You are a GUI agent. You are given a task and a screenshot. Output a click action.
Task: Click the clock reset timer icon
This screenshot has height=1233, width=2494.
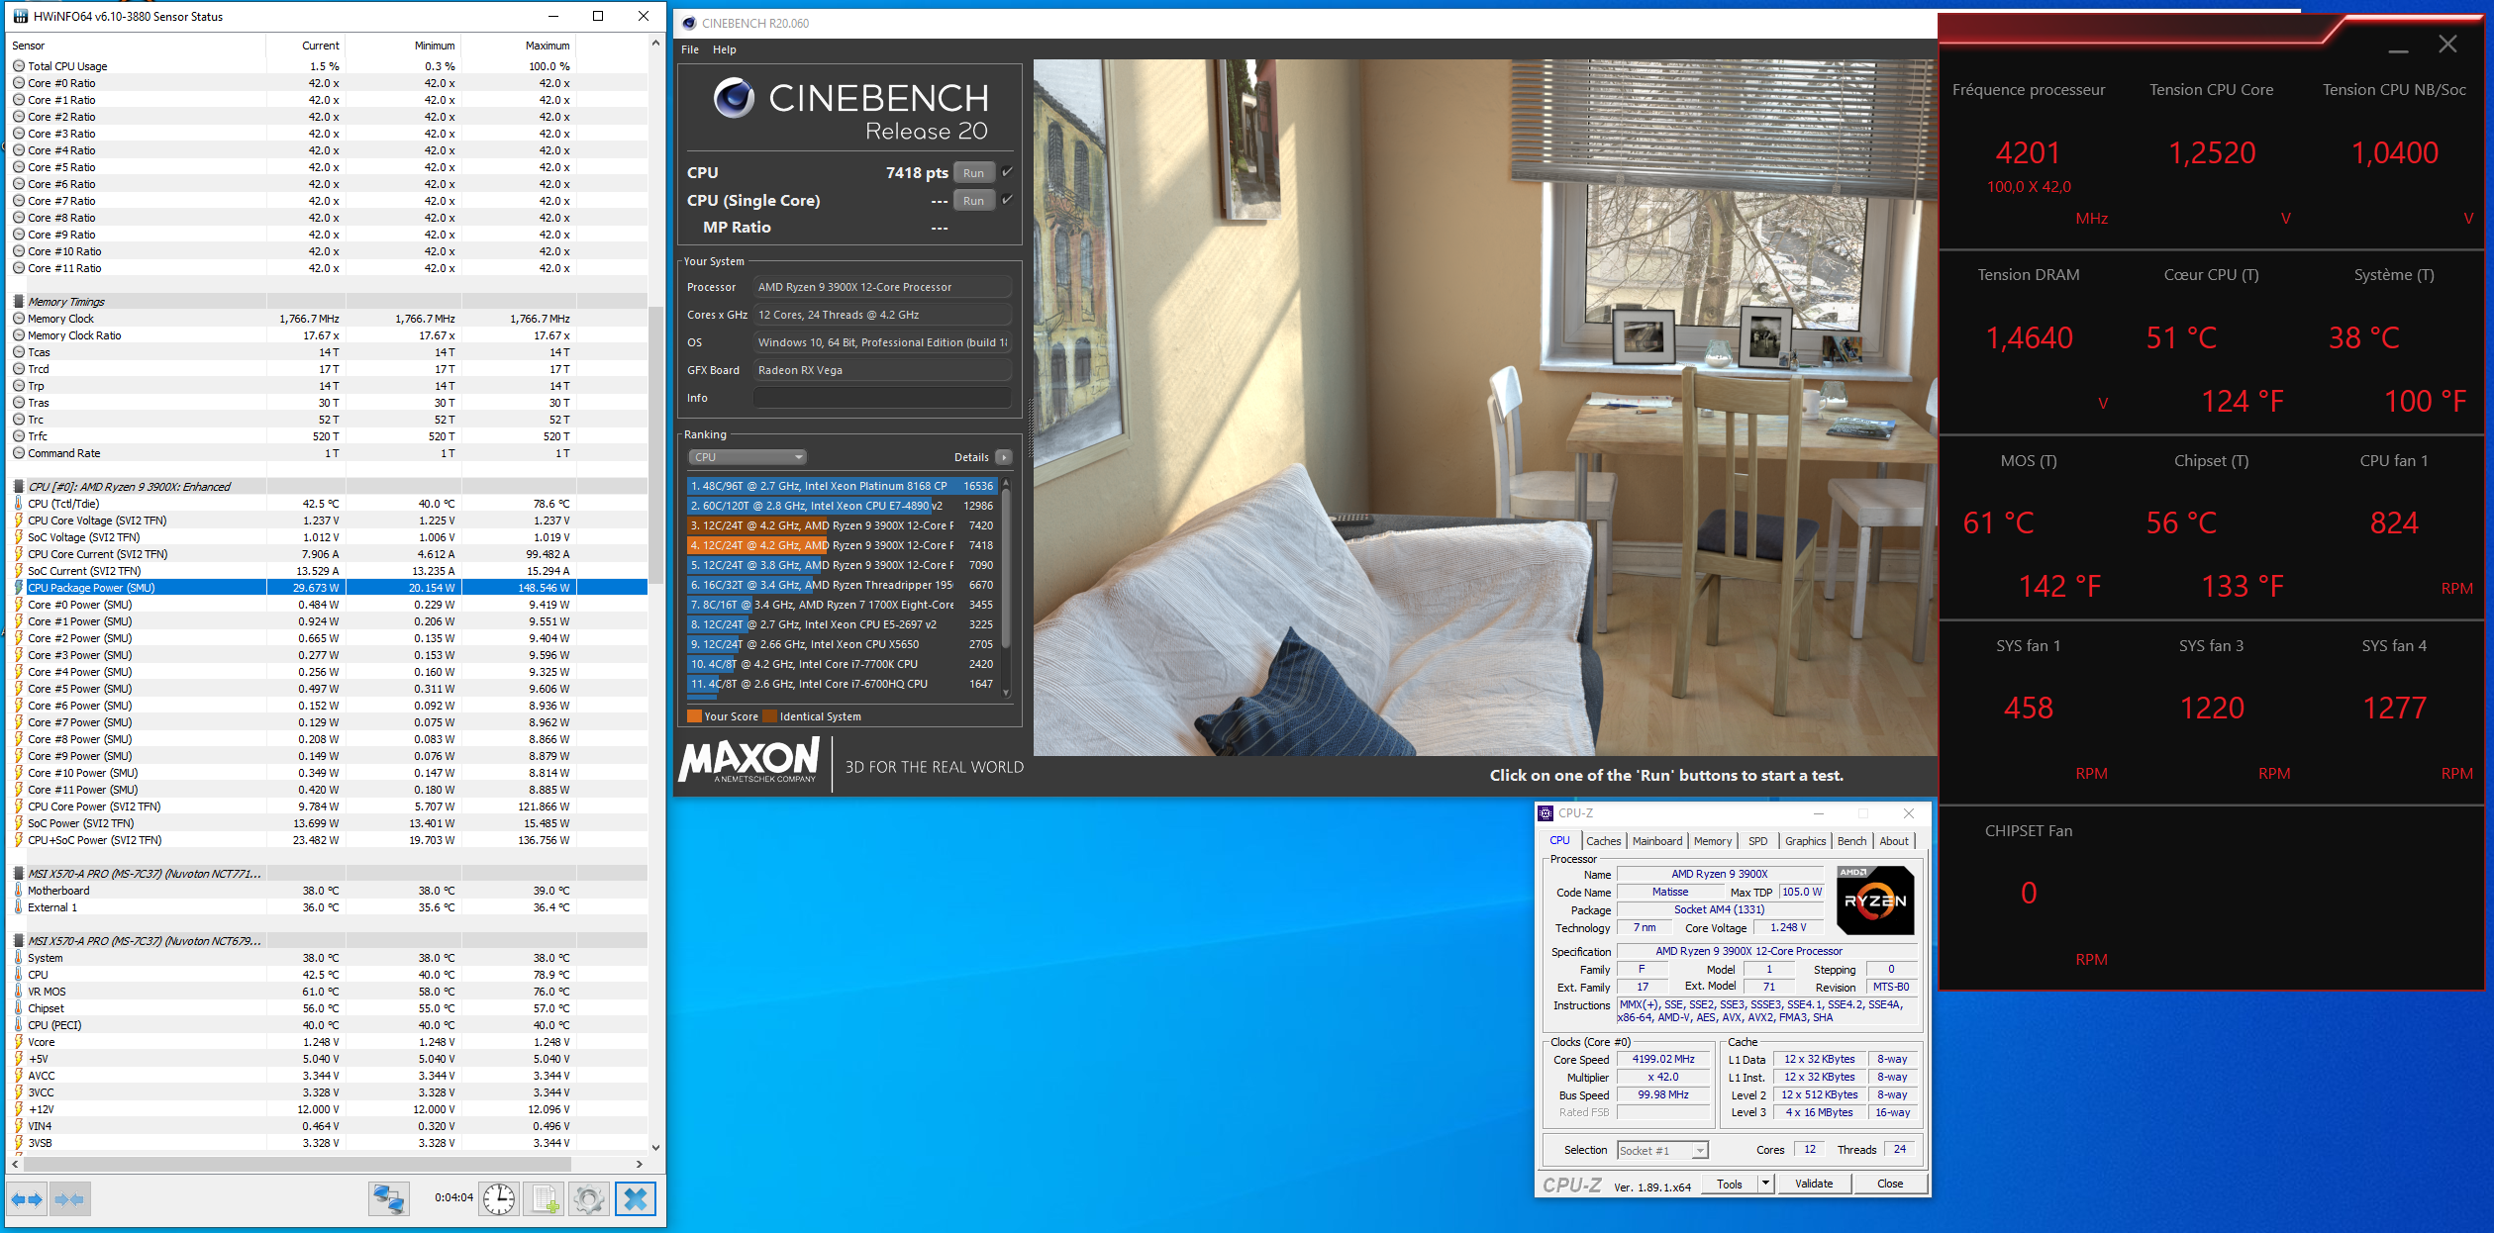499,1199
